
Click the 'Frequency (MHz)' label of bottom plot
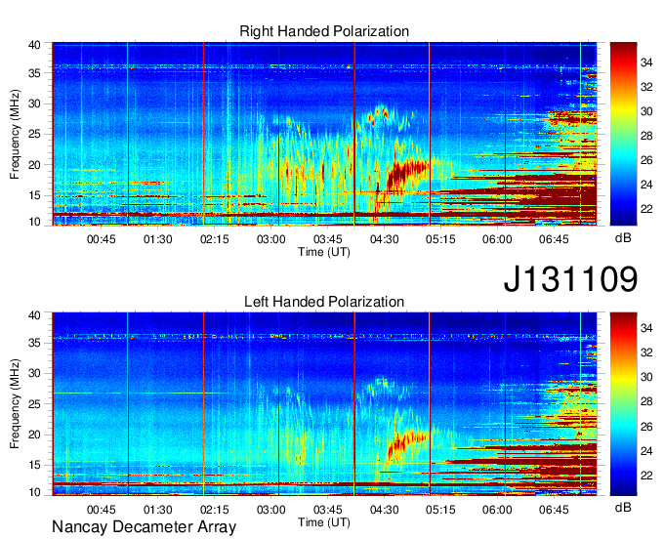tap(15, 404)
